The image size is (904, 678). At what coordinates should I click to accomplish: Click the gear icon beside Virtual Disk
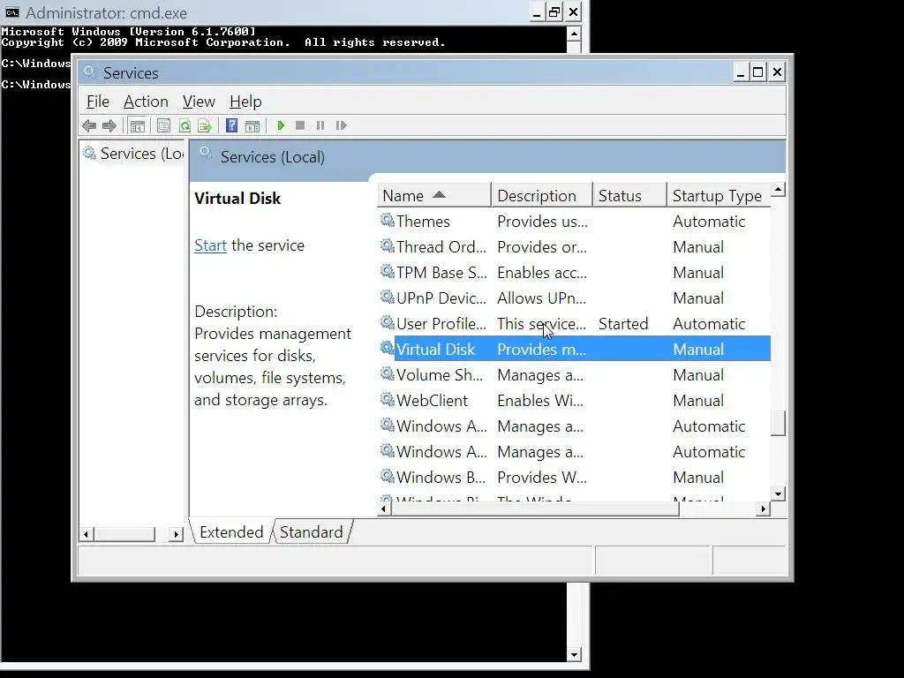click(387, 348)
